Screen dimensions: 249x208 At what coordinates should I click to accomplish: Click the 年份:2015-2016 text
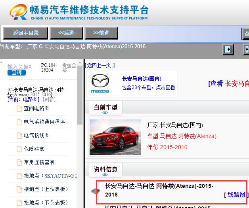point(167,147)
